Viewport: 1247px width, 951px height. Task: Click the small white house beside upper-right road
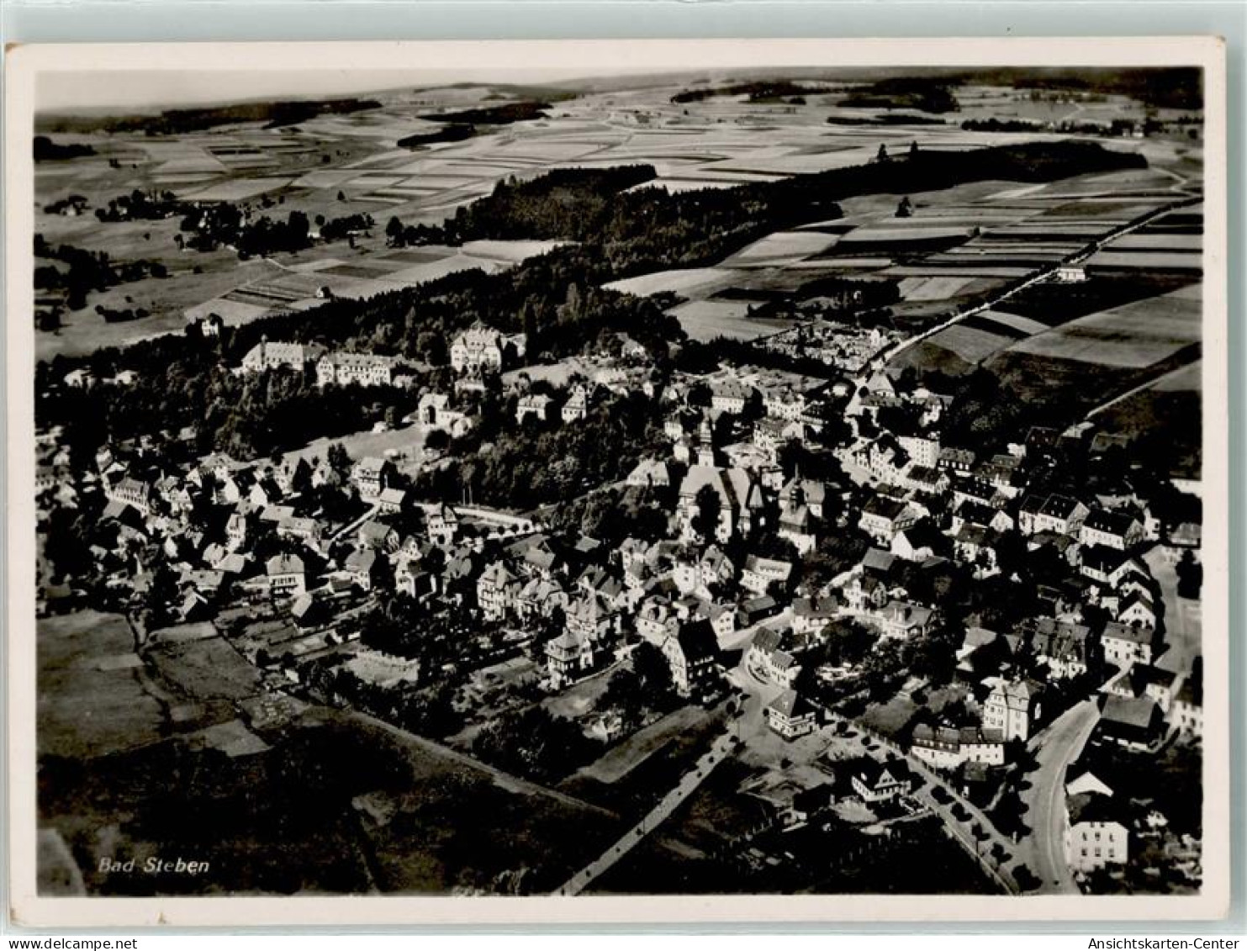pyautogui.click(x=1070, y=273)
